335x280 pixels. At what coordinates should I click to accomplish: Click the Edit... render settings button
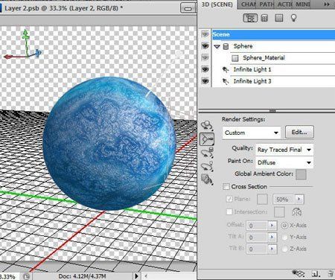(299, 133)
